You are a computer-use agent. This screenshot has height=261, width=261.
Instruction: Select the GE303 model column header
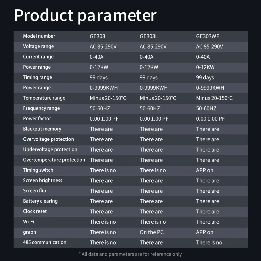coord(97,36)
